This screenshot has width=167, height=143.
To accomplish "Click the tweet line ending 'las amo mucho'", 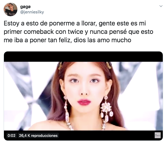I will [x=67, y=40].
